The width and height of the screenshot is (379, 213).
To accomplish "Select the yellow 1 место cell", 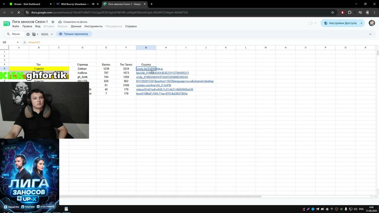I will point(39,69).
